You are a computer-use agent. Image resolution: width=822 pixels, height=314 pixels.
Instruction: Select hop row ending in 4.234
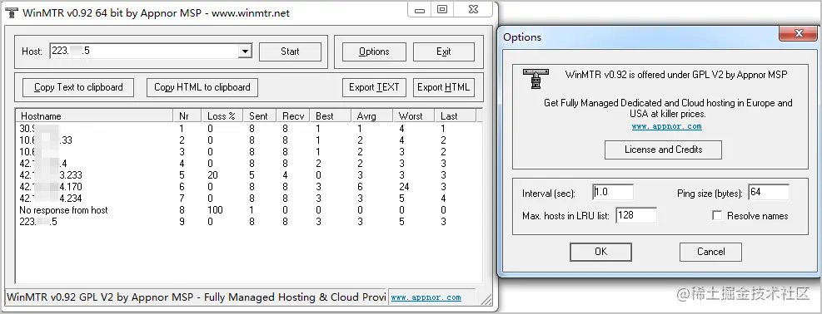[x=247, y=199]
